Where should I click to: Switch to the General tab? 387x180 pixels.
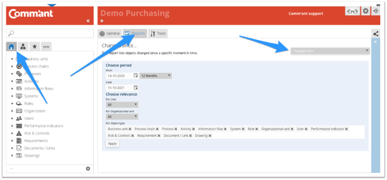click(110, 34)
